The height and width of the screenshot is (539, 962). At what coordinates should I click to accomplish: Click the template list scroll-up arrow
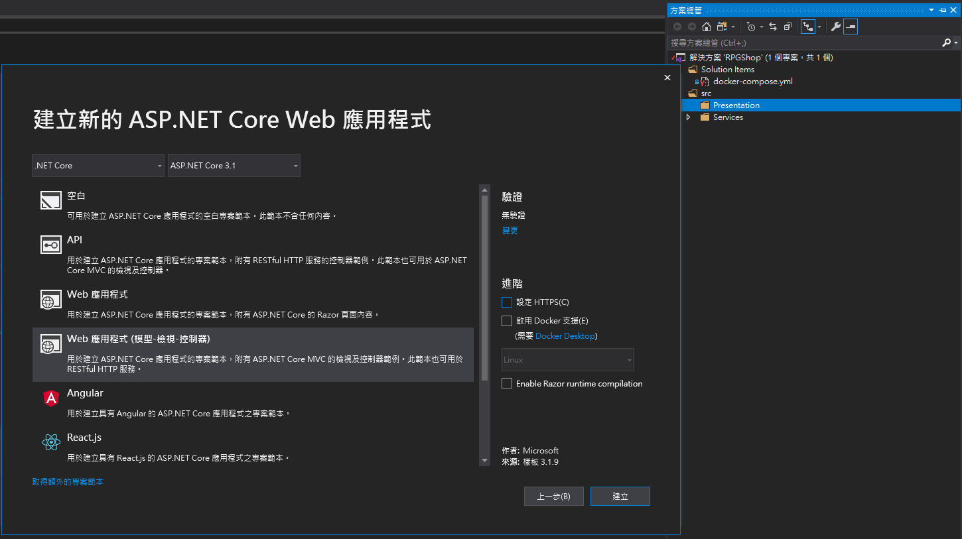(x=485, y=190)
